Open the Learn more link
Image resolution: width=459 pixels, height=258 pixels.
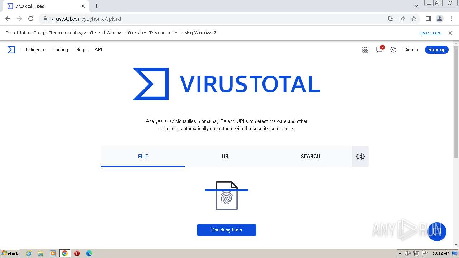tap(430, 33)
